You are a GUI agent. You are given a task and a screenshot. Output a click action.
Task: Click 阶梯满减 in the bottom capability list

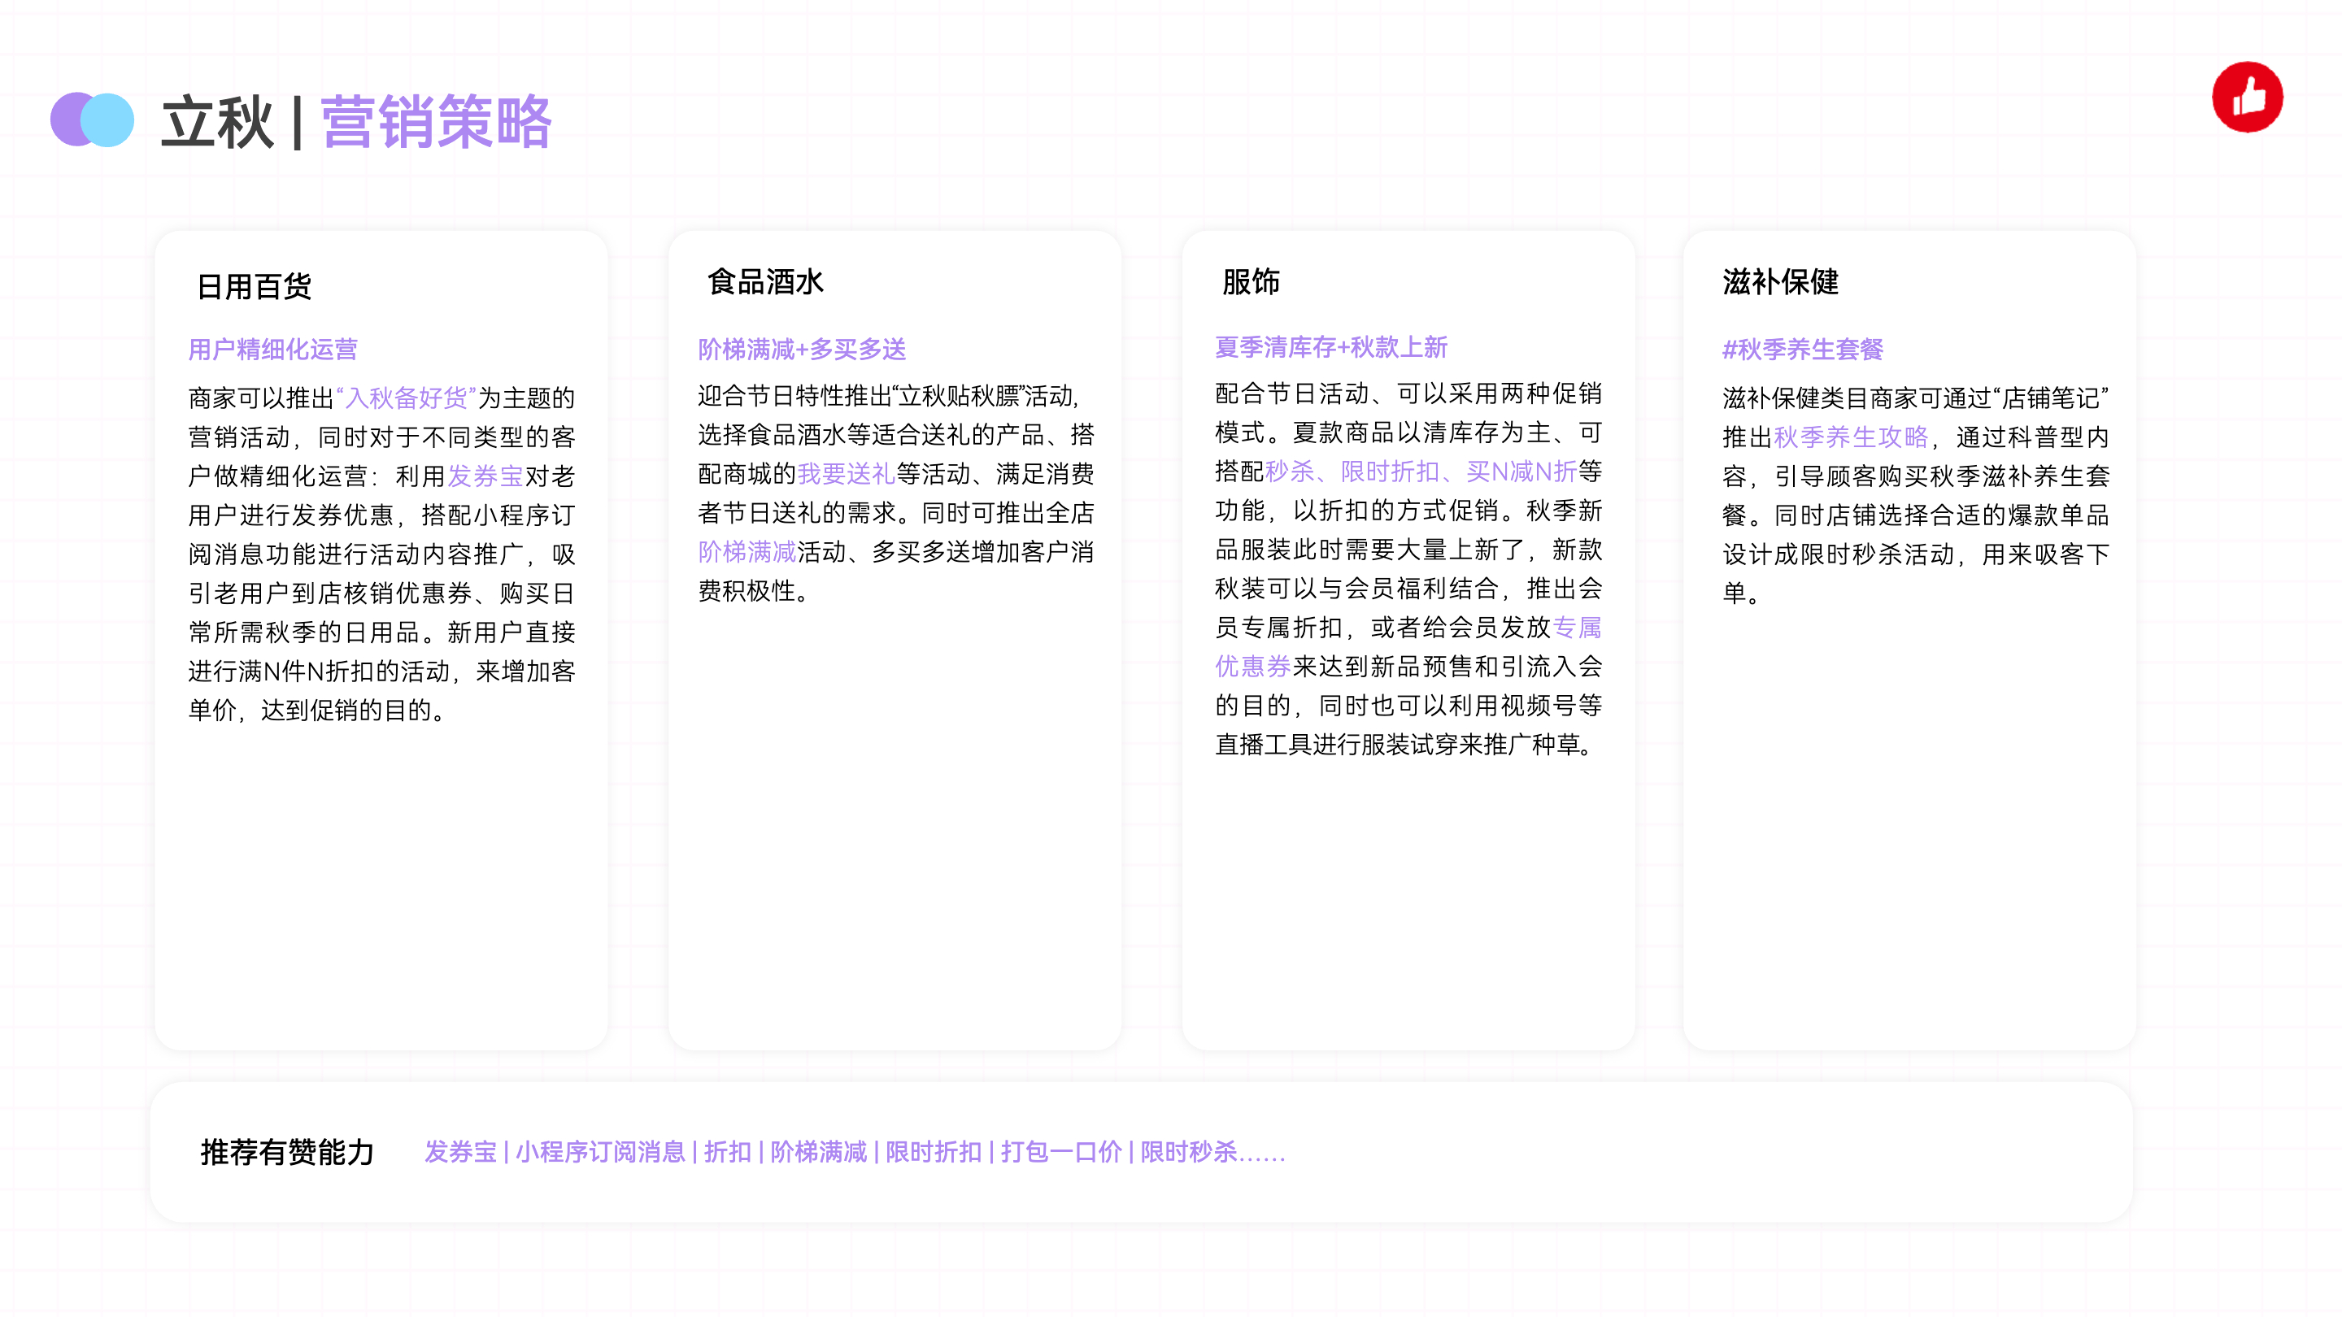coord(818,1152)
